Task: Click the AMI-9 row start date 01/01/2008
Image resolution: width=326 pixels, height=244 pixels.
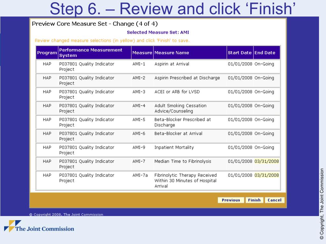Action: click(x=240, y=147)
